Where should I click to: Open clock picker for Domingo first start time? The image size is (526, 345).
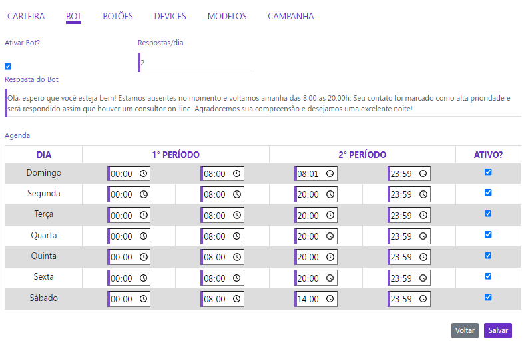tap(143, 174)
